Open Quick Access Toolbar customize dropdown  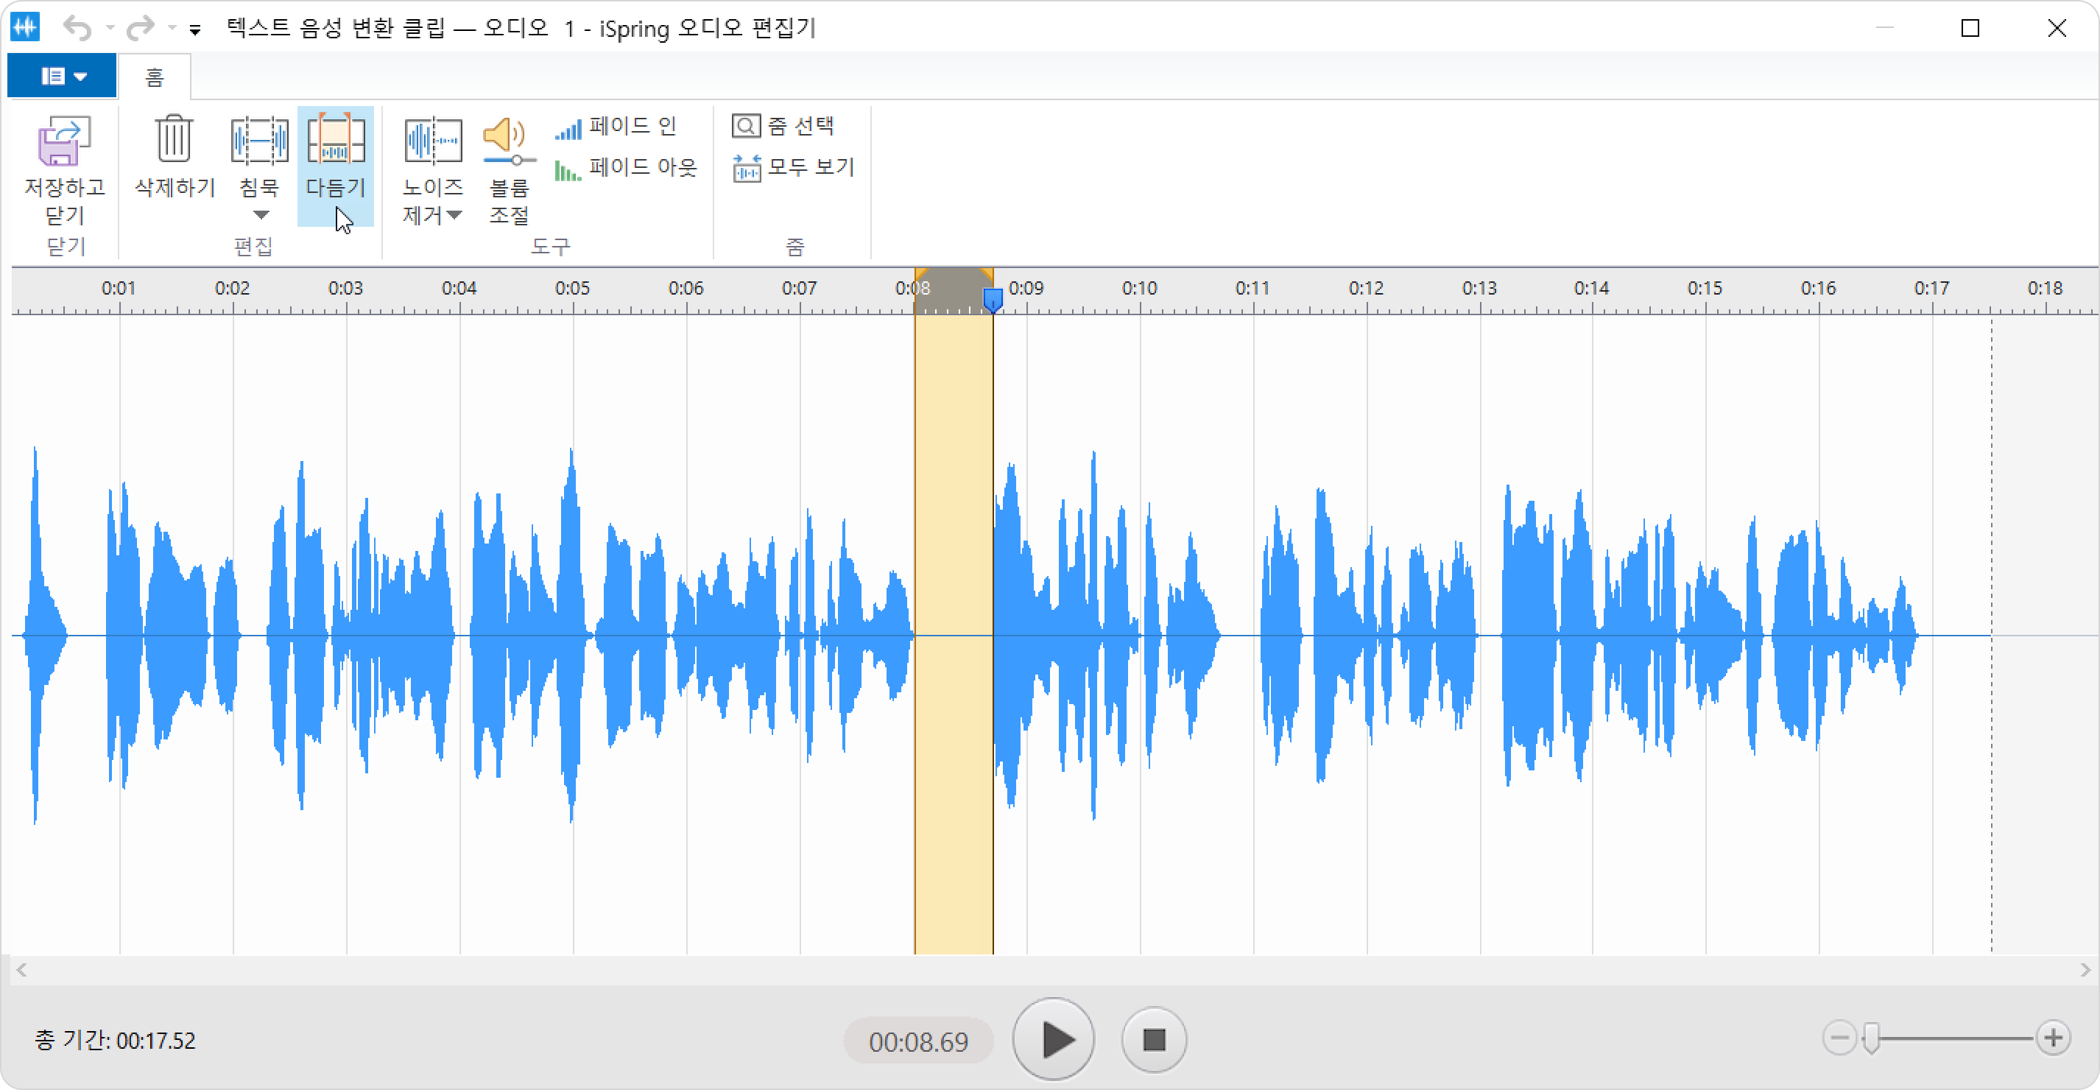tap(195, 30)
